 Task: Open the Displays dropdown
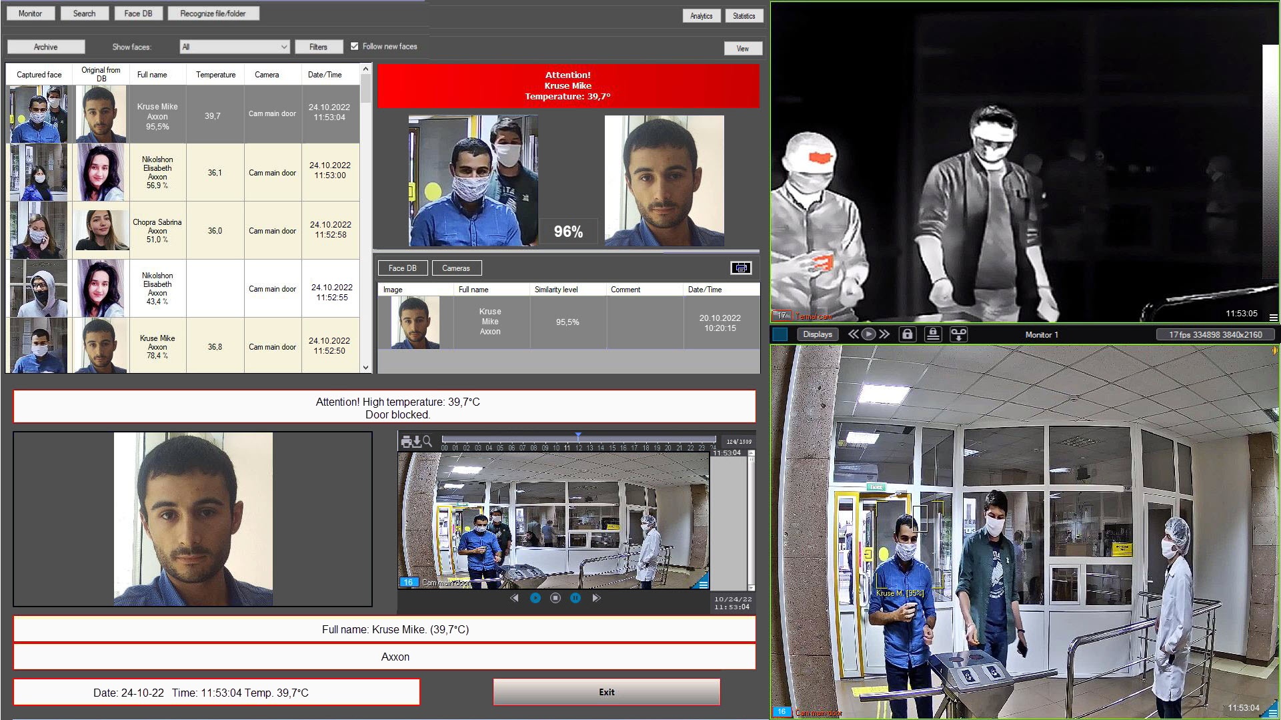coord(818,334)
